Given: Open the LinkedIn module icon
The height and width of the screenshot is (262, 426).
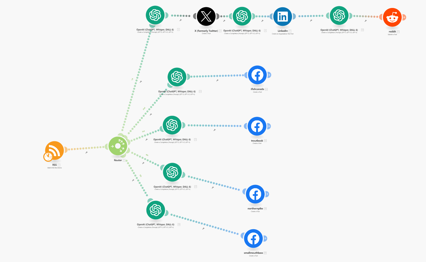Looking at the screenshot, I should pyautogui.click(x=283, y=16).
